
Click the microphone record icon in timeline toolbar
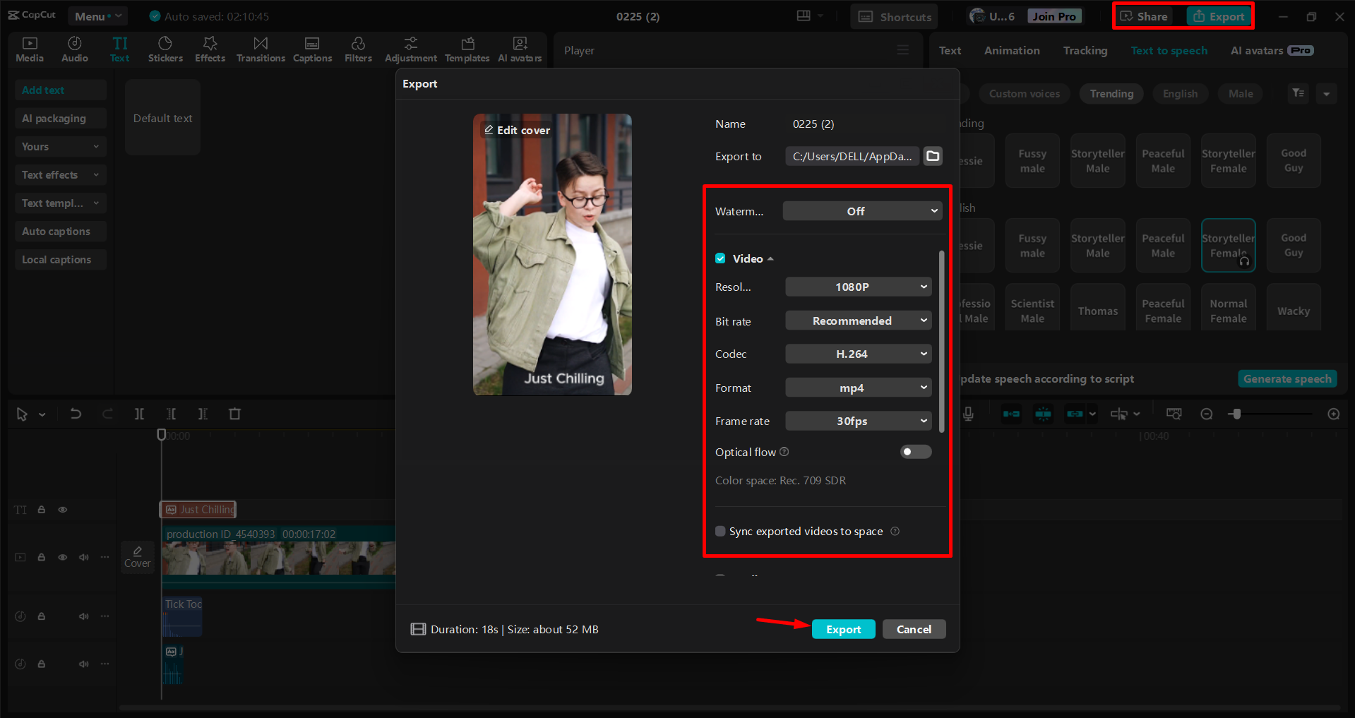tap(968, 414)
